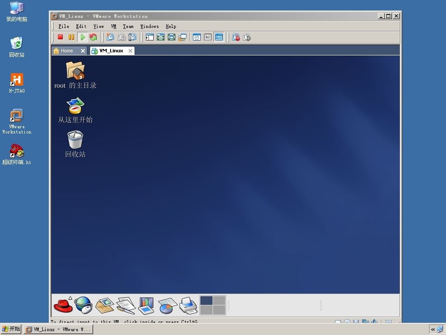Open the email client in panel

tap(105, 305)
